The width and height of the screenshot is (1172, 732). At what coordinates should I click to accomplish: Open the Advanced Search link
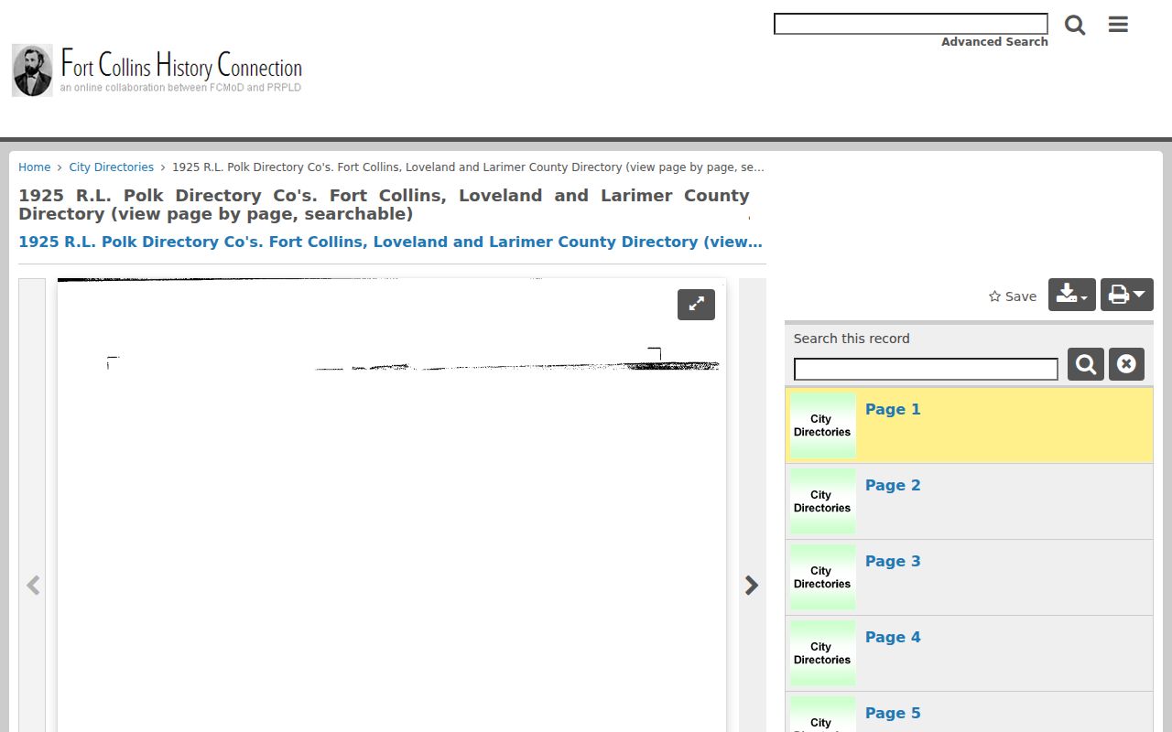(x=994, y=42)
